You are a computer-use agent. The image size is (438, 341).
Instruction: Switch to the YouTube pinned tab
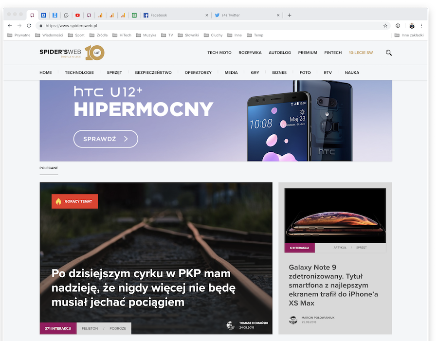(78, 15)
